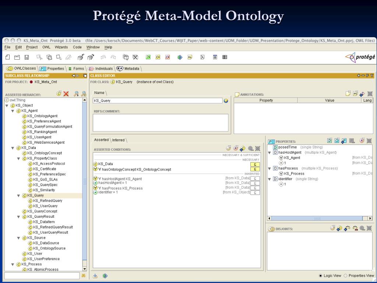Open a project using the folder toolbar icon
377x283 pixels.
pos(17,57)
